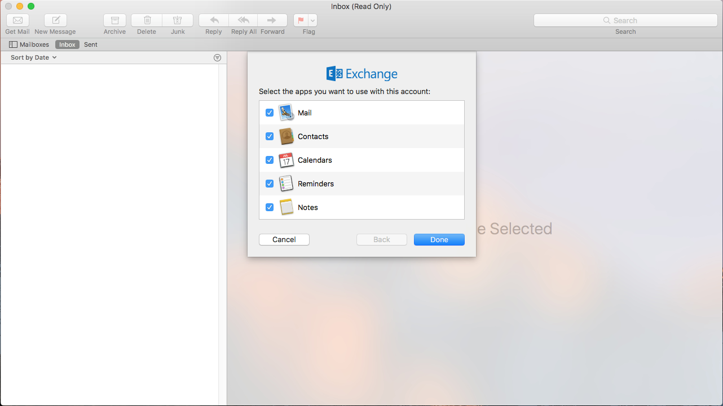723x406 pixels.
Task: Uncheck the Notes checkbox
Action: (270, 207)
